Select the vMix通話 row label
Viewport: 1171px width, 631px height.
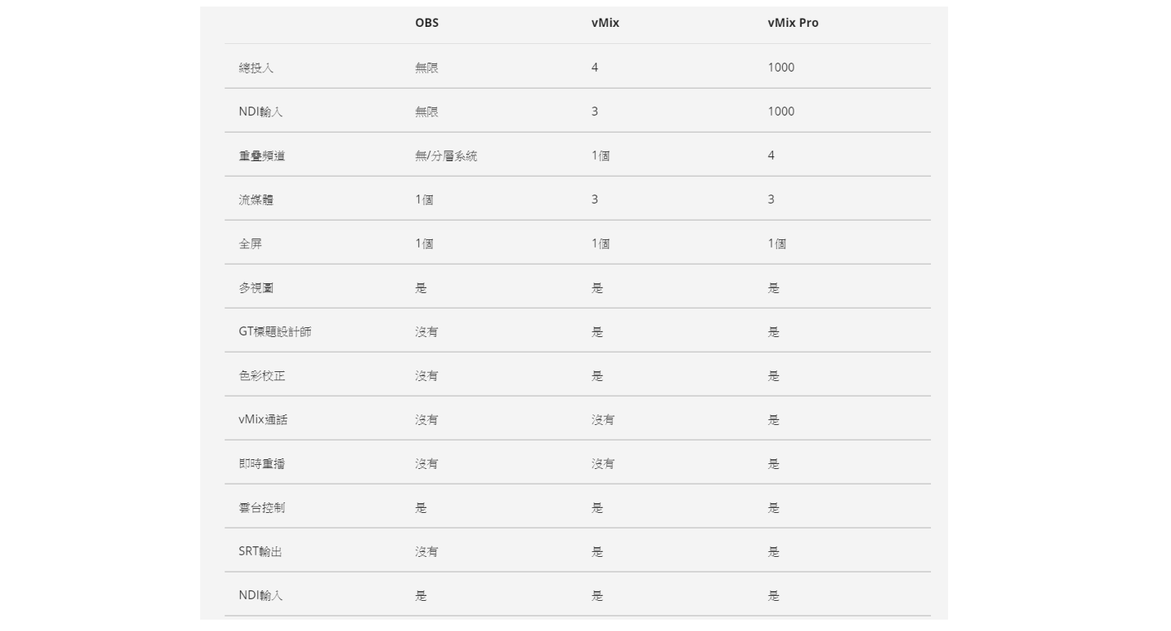point(263,419)
